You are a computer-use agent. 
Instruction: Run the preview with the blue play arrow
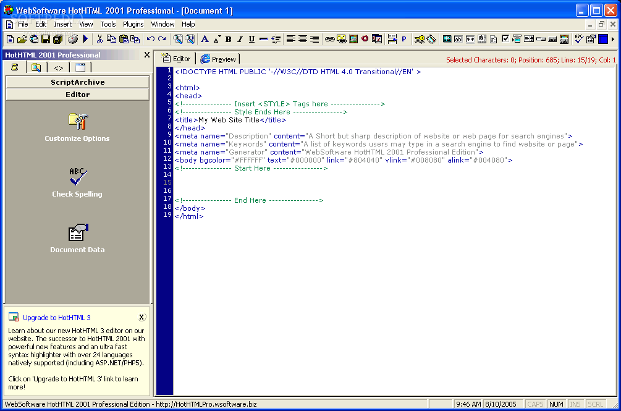coord(85,39)
